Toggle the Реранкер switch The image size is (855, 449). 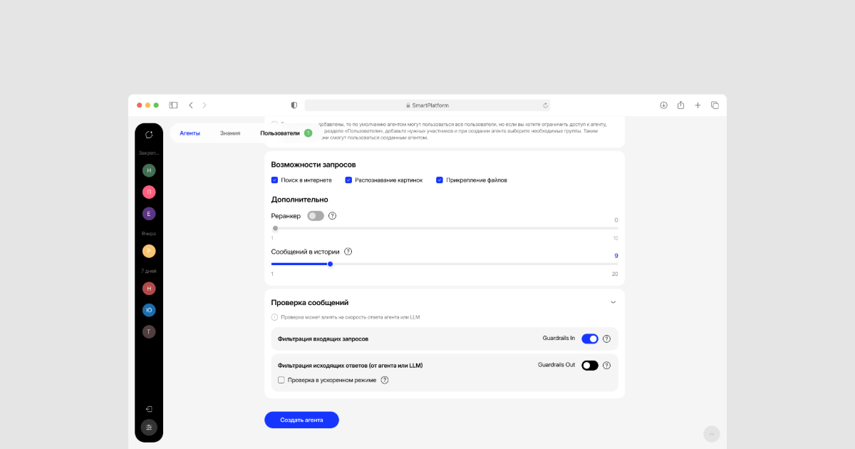[x=316, y=216]
